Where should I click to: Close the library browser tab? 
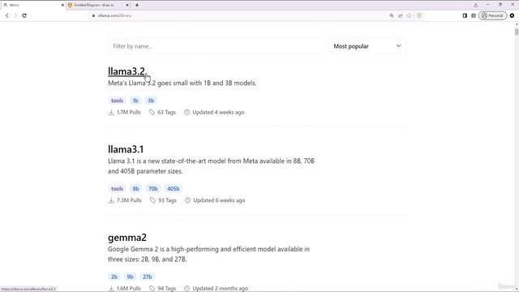tap(63, 6)
